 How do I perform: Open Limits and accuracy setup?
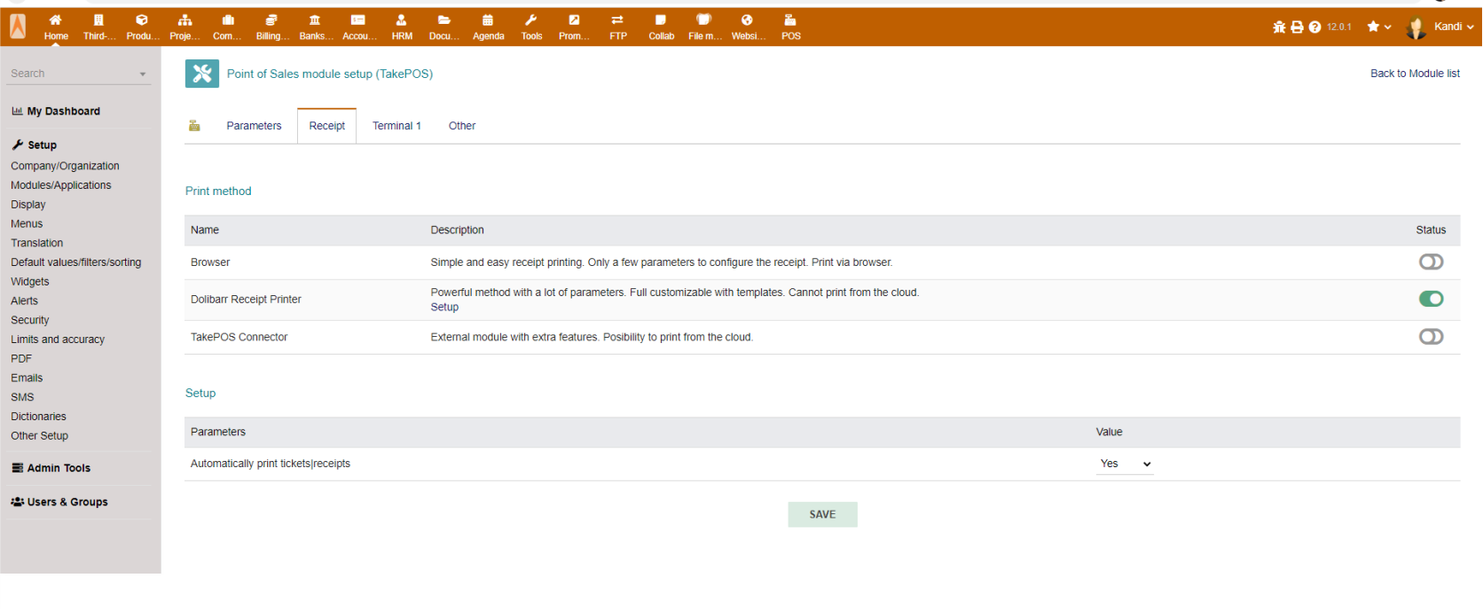click(58, 340)
